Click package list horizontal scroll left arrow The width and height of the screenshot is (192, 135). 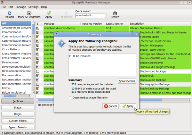click(37, 100)
